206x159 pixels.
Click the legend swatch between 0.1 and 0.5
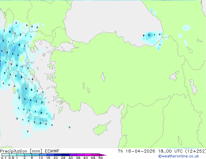6,155
